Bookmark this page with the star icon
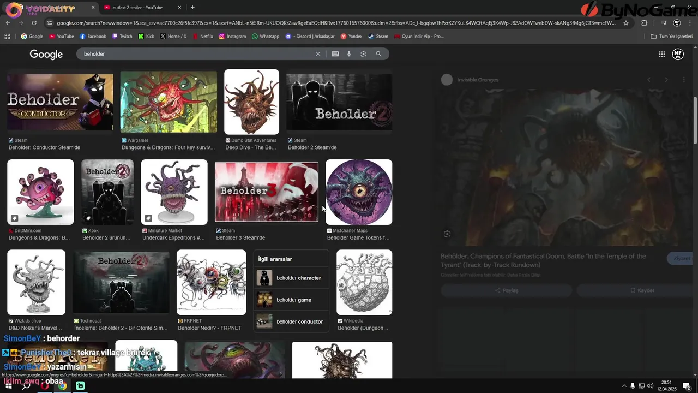The height and width of the screenshot is (393, 698). 626,23
